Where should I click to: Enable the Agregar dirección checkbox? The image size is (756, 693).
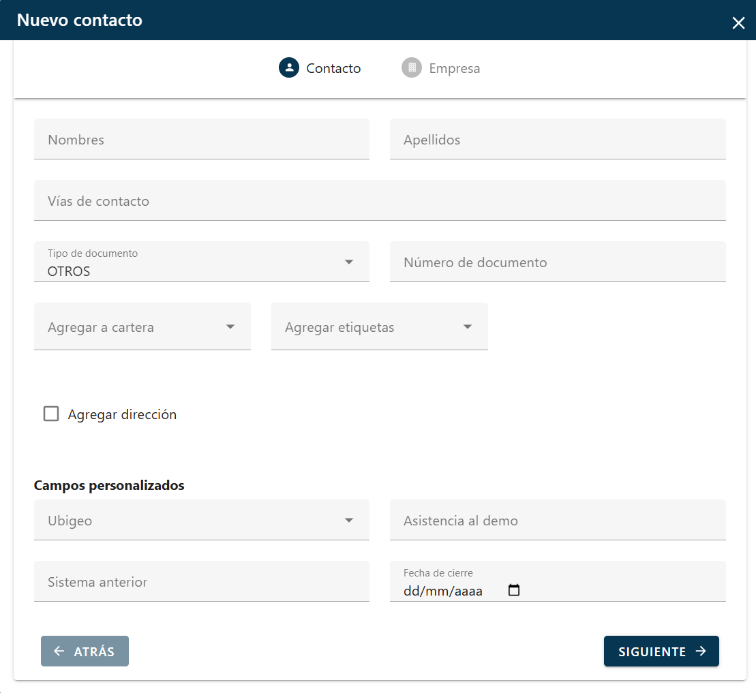click(x=51, y=414)
